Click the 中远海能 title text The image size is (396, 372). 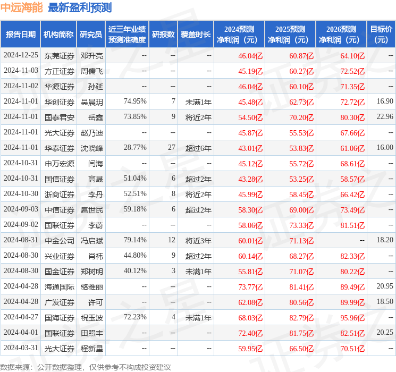[x=22, y=7]
